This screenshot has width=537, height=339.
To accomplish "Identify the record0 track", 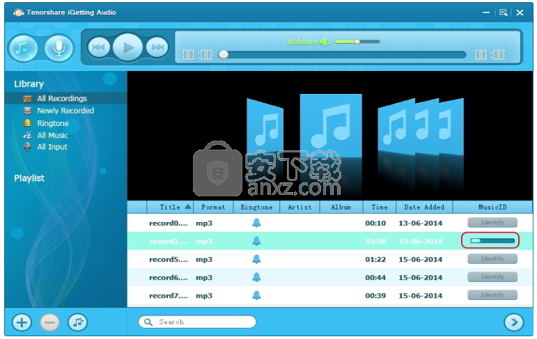I will point(492,223).
